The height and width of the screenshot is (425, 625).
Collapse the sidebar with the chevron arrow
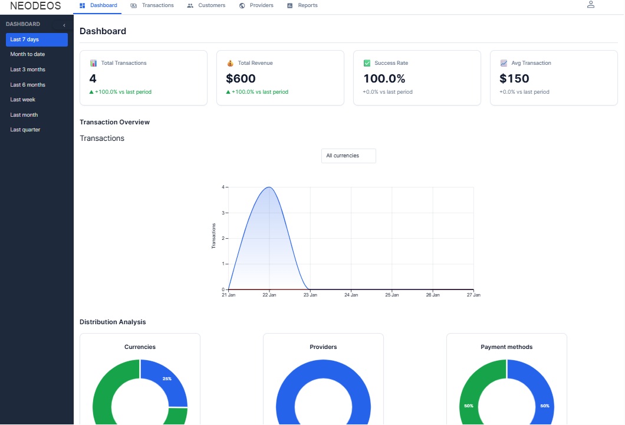[64, 25]
